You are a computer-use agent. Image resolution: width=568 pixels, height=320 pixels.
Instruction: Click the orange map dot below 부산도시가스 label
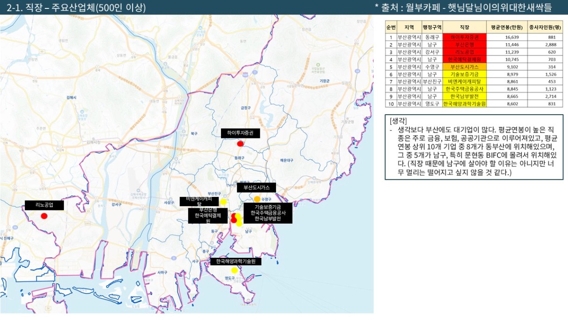pos(257,199)
